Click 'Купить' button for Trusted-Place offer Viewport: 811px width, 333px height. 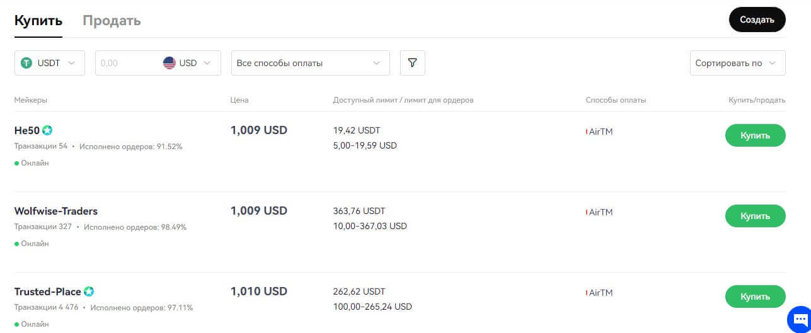point(755,296)
